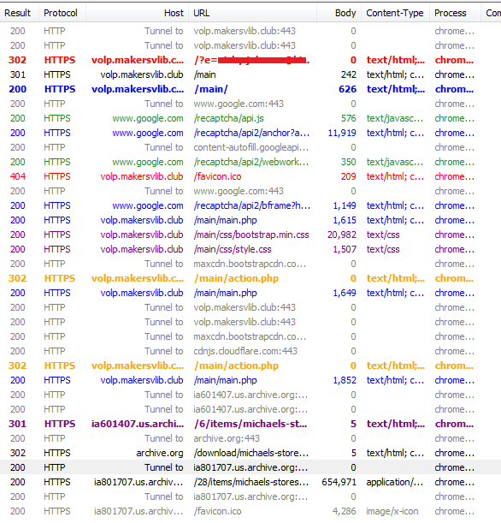Click the Process column header

[455, 13]
